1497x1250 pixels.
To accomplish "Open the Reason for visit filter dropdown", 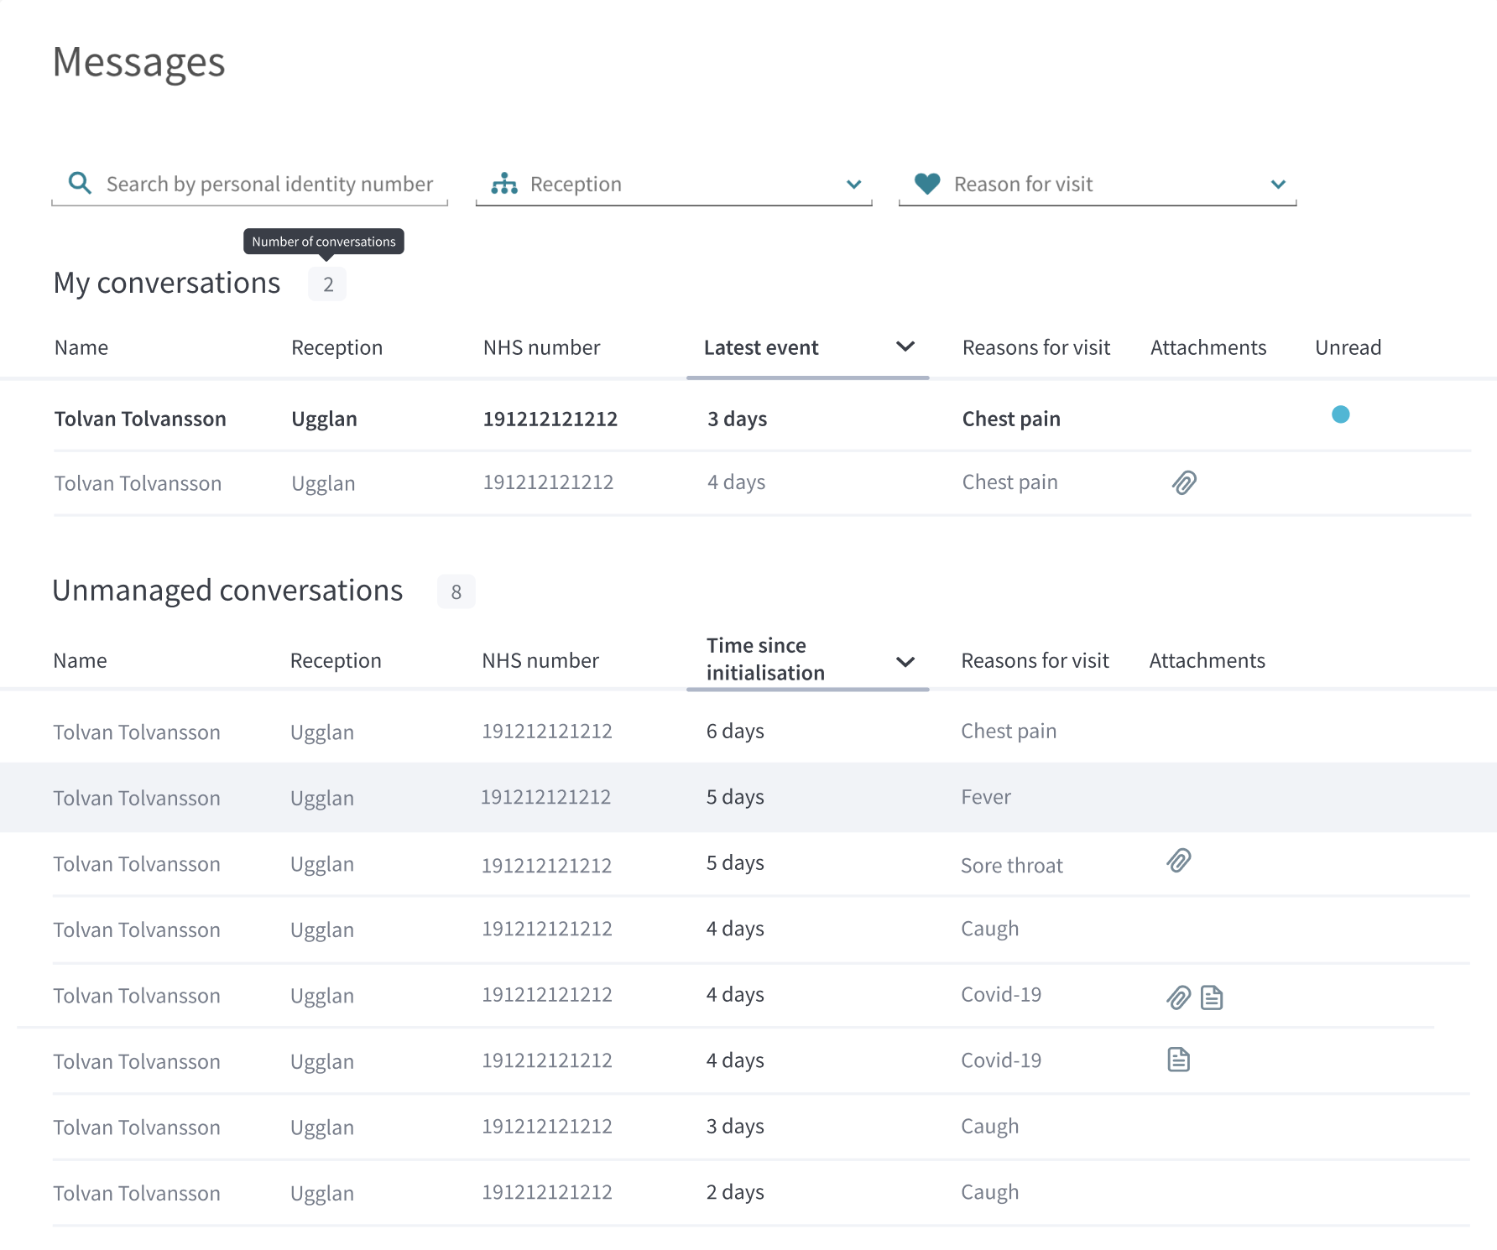I will 1098,185.
